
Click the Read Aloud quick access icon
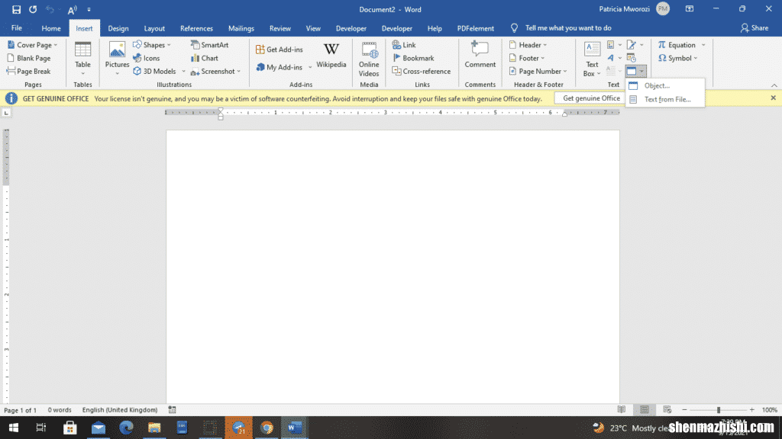point(73,9)
